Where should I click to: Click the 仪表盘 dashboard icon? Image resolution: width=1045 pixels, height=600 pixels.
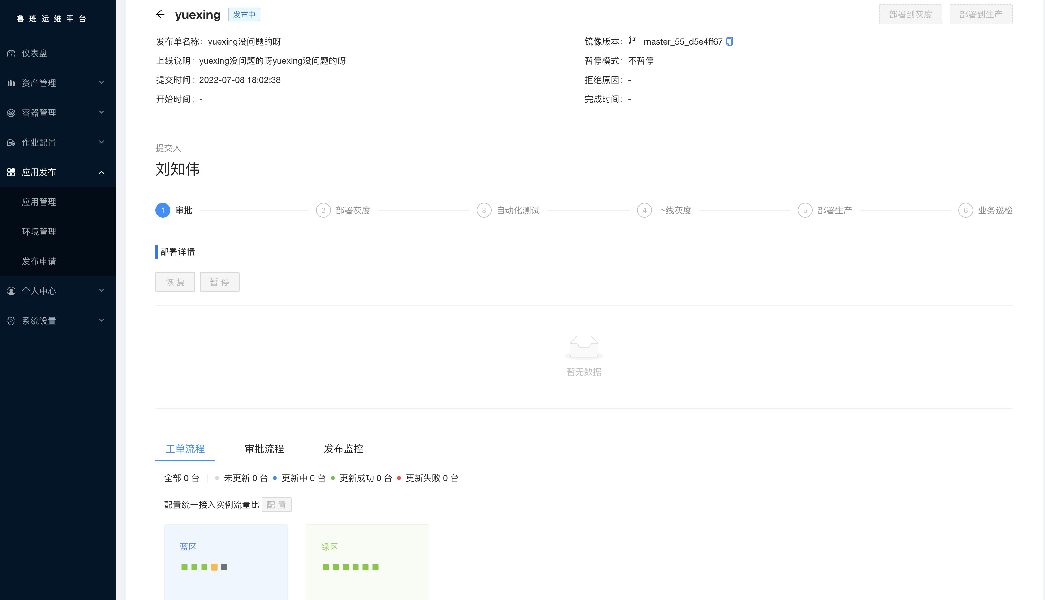11,54
